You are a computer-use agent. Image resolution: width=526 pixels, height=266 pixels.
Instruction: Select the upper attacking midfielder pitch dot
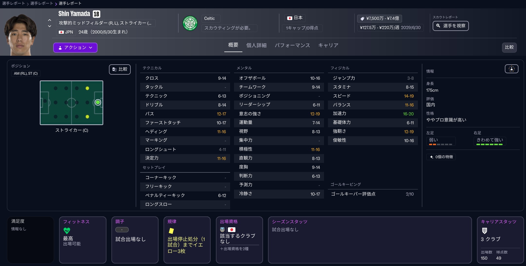point(87,88)
